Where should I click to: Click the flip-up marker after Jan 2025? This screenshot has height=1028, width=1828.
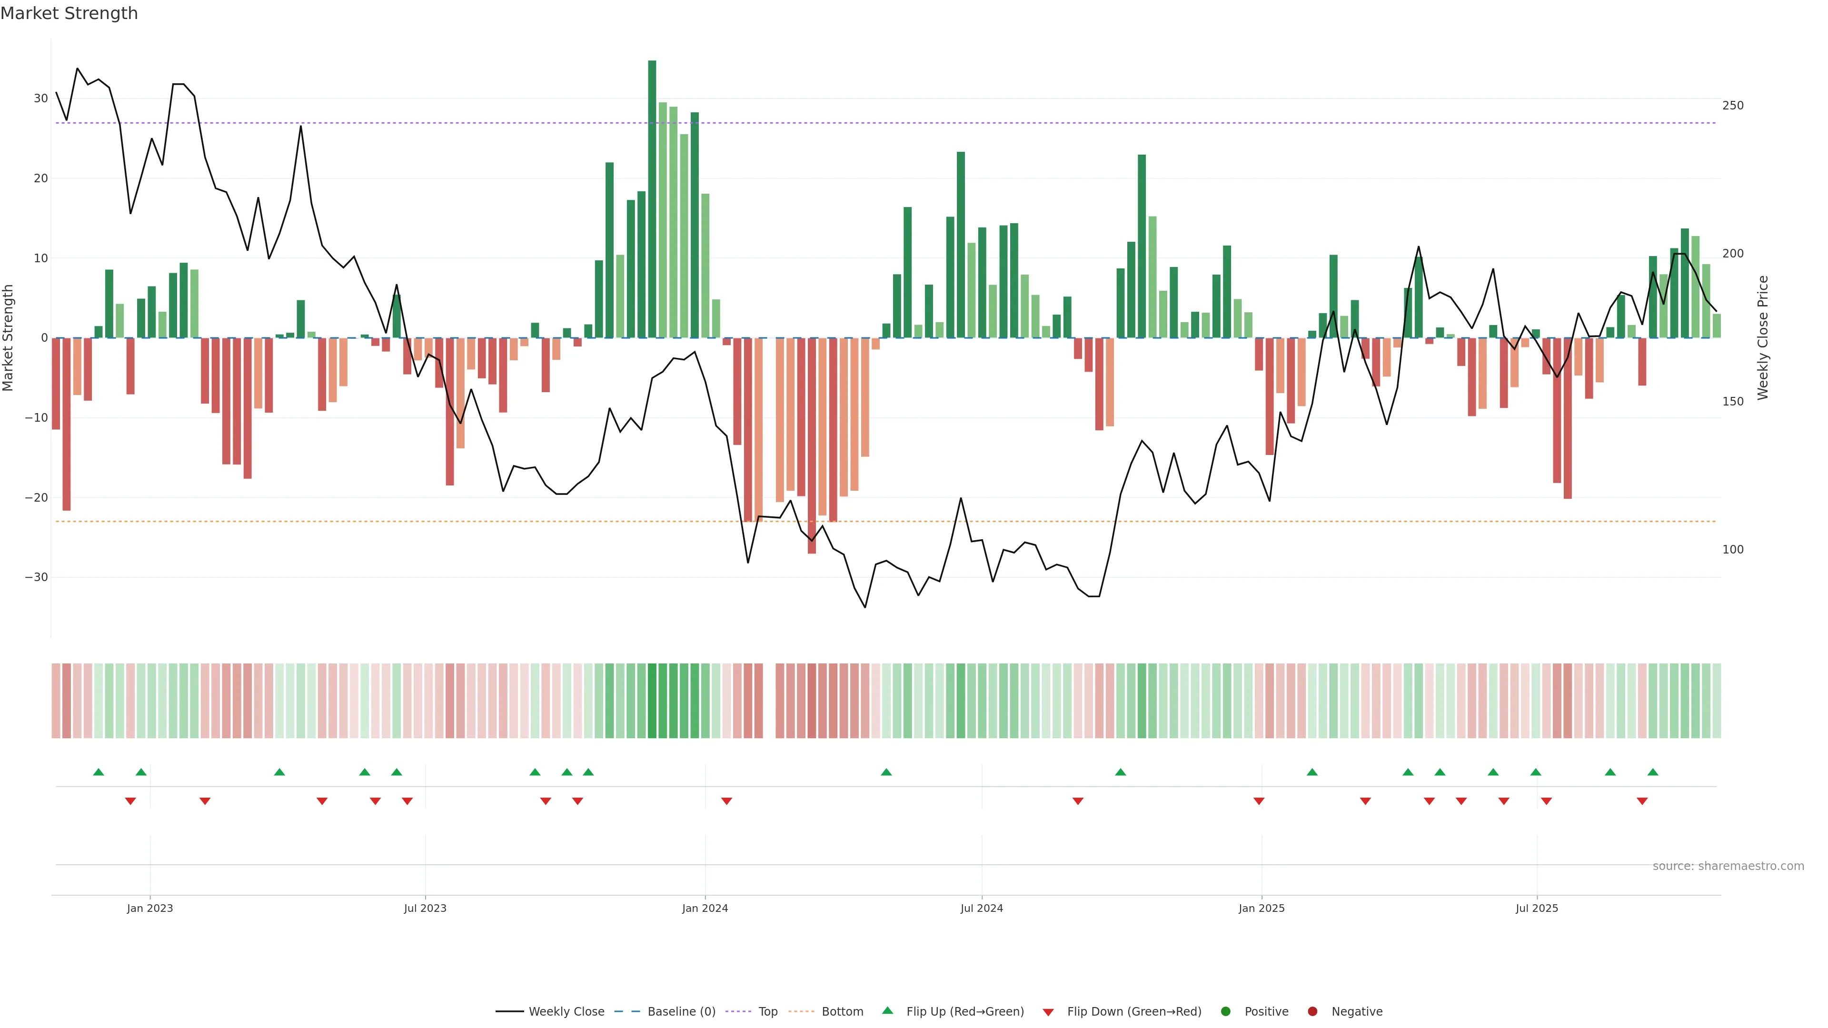tap(1312, 772)
